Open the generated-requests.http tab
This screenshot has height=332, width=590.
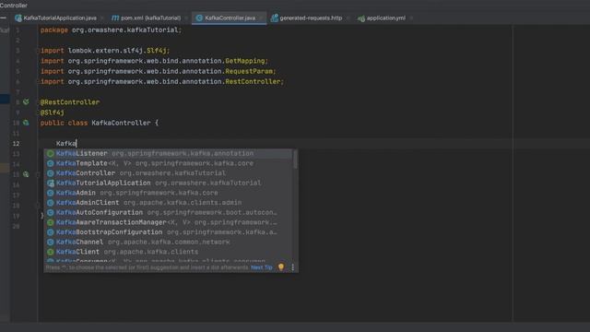[311, 18]
